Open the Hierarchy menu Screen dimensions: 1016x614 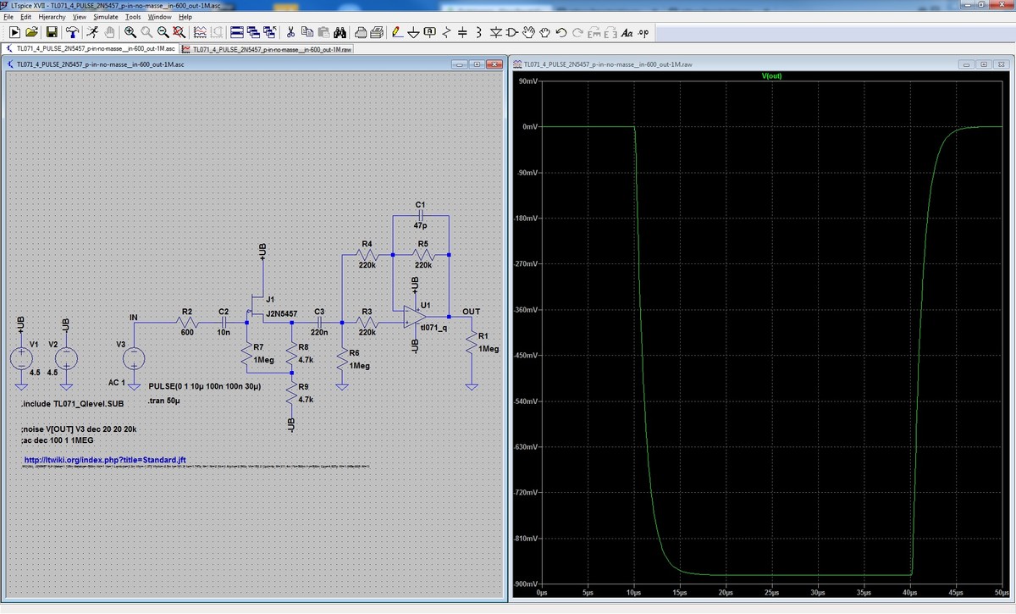(x=52, y=16)
